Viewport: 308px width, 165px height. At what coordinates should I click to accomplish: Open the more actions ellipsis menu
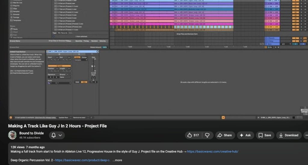click(x=306, y=135)
